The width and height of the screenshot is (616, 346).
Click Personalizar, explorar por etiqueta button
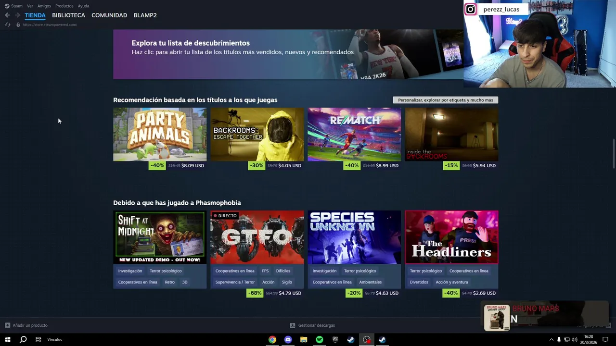[x=446, y=100]
